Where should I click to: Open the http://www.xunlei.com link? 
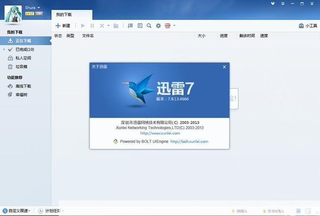click(160, 133)
